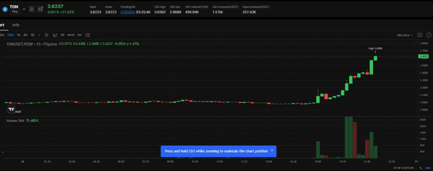433x171 pixels.
Task: Toggle the RSI indicator
Action: point(79,35)
